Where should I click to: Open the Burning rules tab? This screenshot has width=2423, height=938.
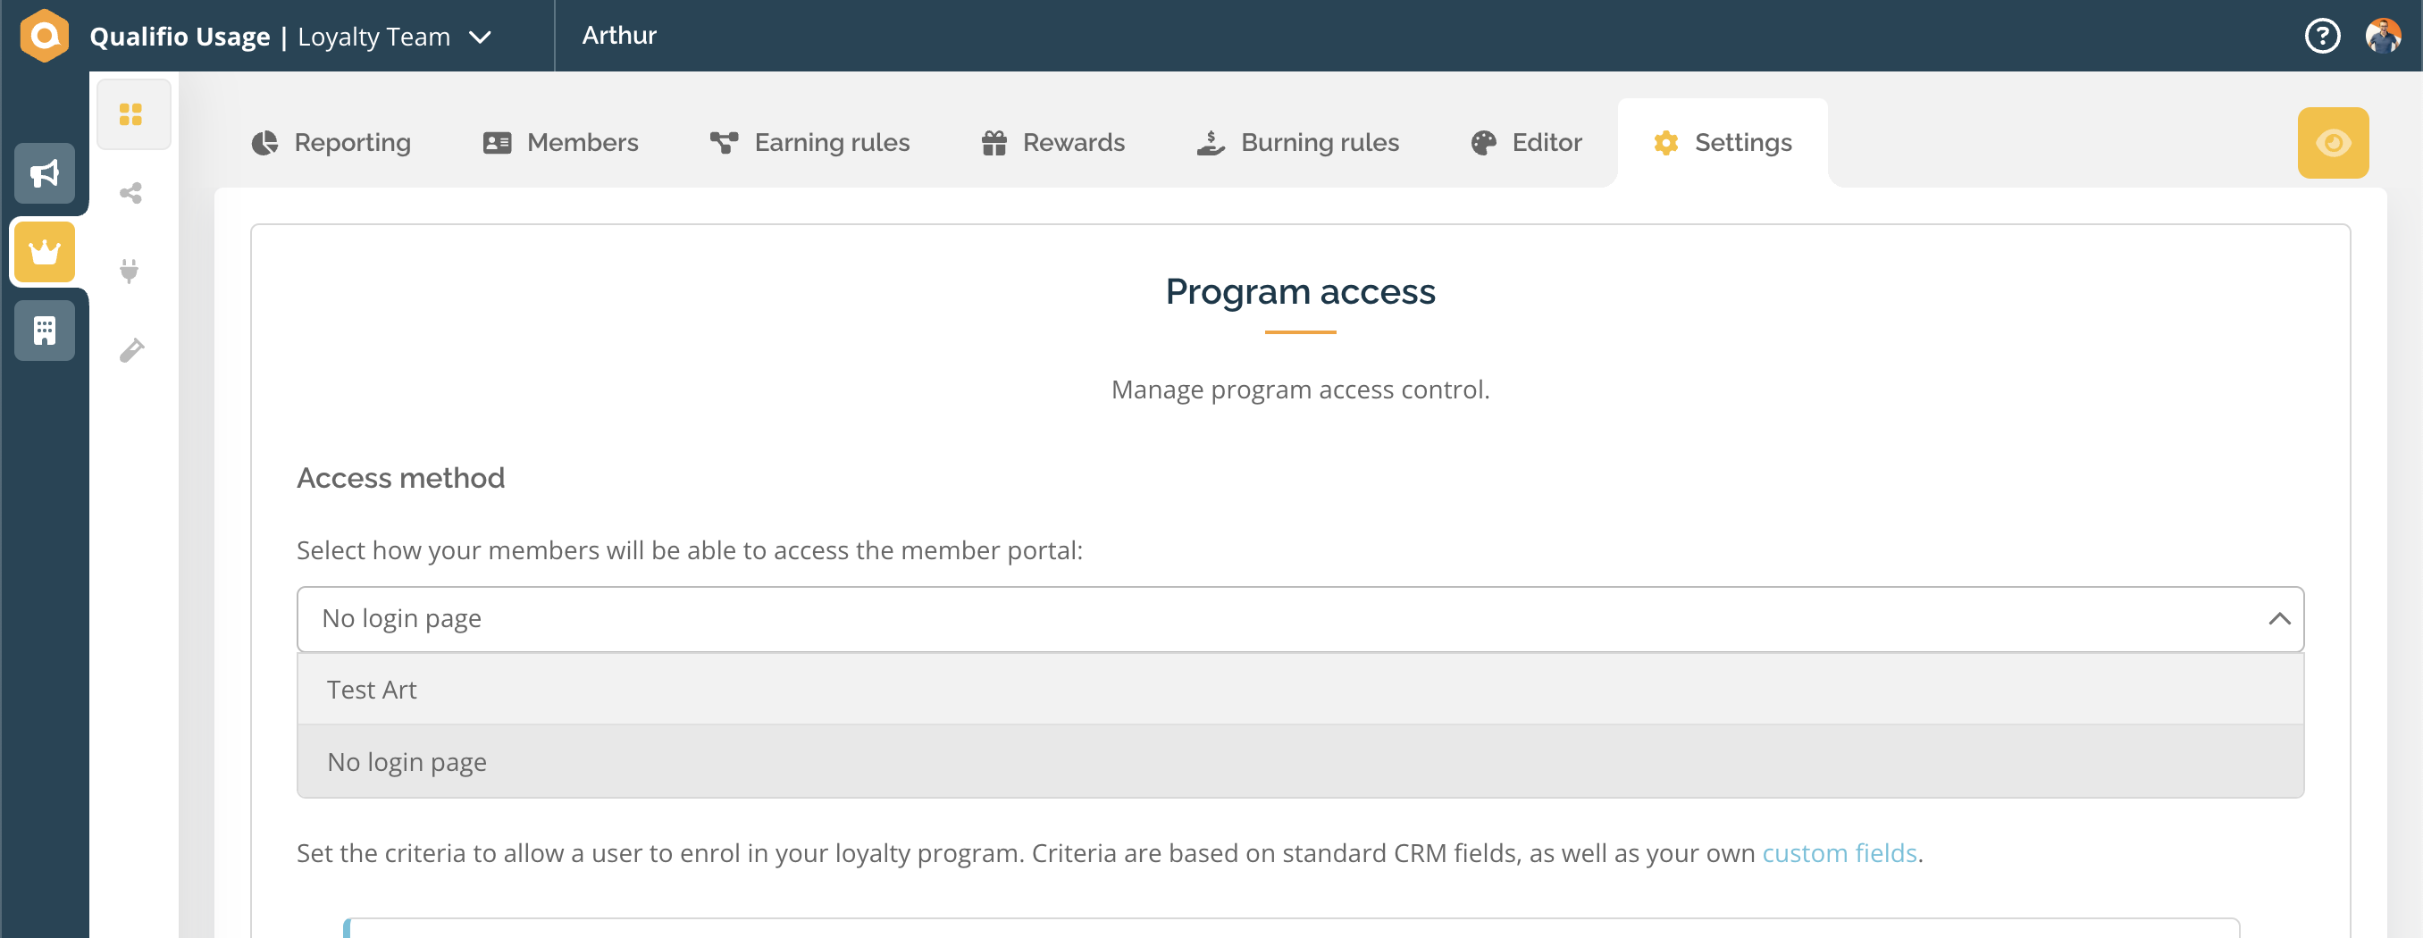(1298, 143)
